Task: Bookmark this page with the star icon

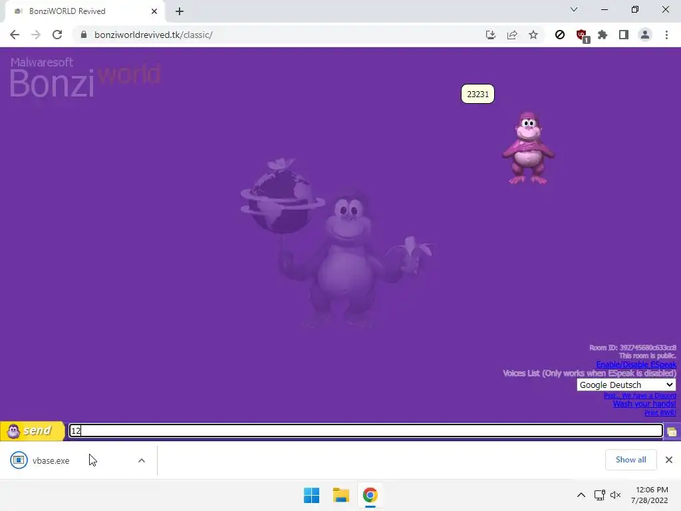Action: pyautogui.click(x=533, y=35)
